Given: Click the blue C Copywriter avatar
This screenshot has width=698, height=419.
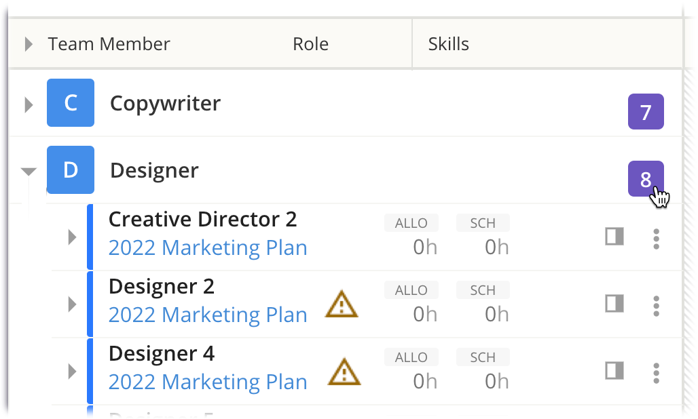Looking at the screenshot, I should (x=71, y=103).
